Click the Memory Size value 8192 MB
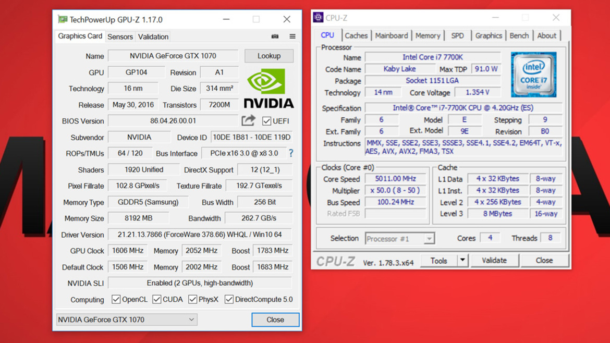Image resolution: width=610 pixels, height=343 pixels. pos(138,218)
